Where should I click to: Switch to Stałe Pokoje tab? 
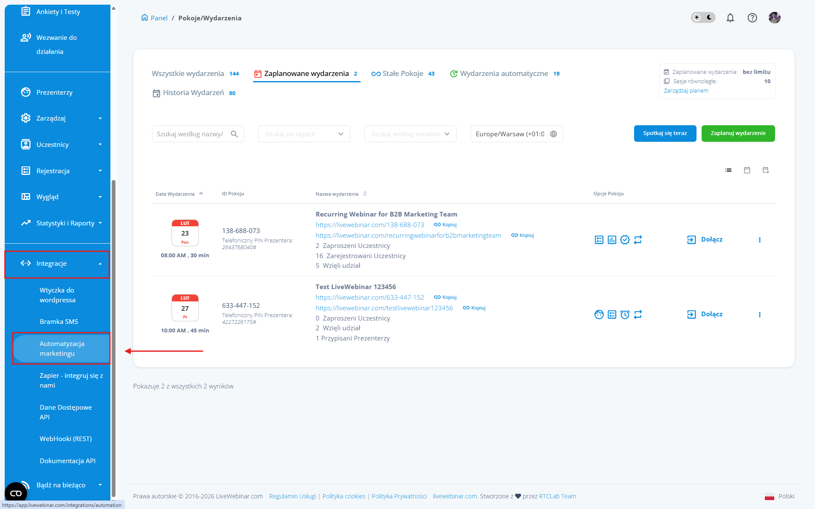402,74
